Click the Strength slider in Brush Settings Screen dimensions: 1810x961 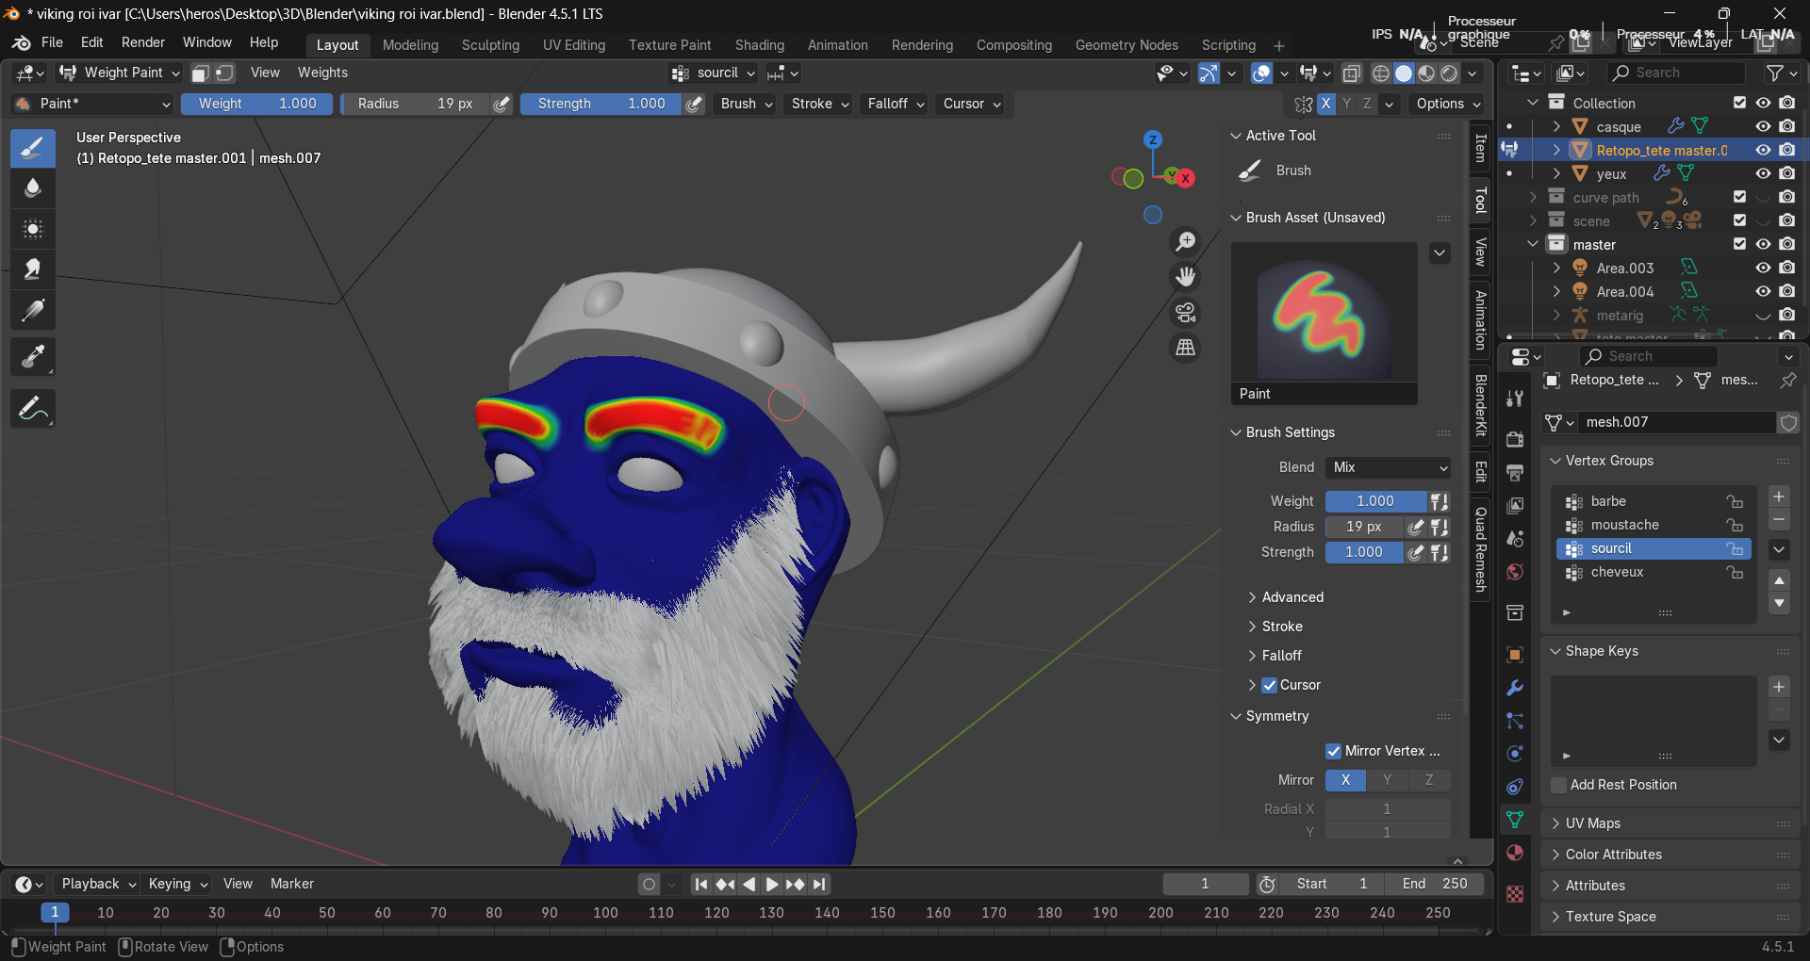[1364, 552]
